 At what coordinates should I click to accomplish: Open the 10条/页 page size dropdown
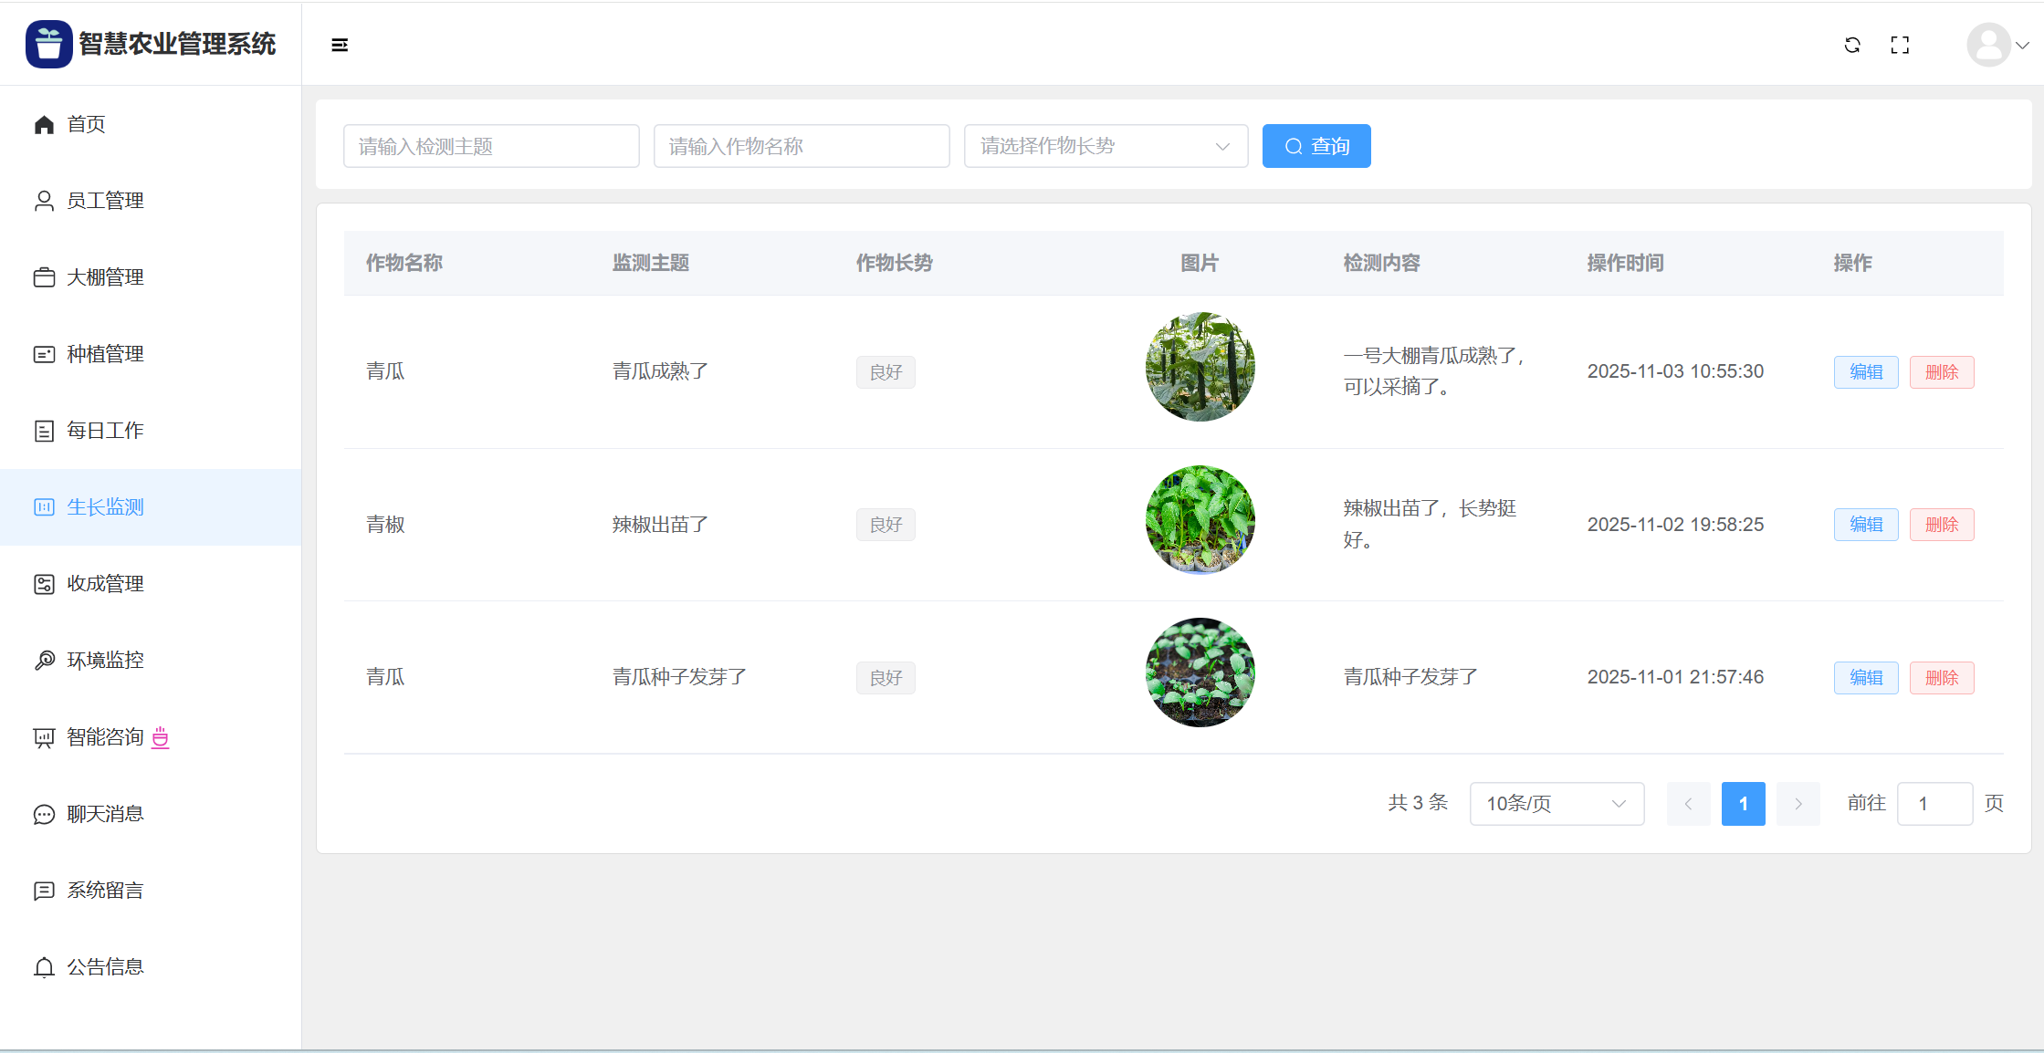[x=1556, y=804]
